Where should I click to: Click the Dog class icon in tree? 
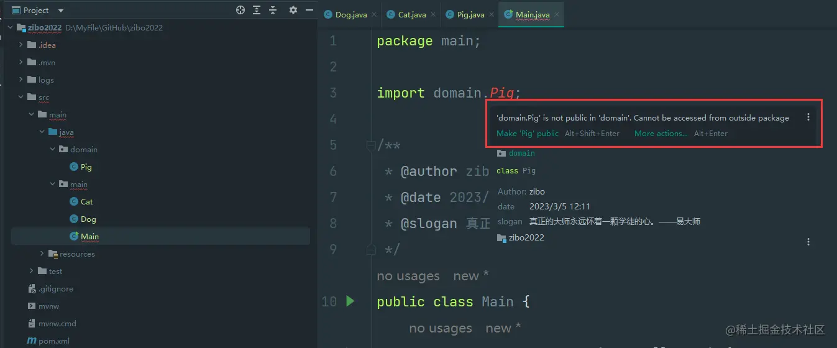pos(74,219)
